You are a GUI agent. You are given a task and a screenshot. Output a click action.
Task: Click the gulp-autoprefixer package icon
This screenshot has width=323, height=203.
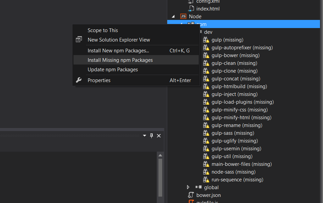pyautogui.click(x=206, y=48)
